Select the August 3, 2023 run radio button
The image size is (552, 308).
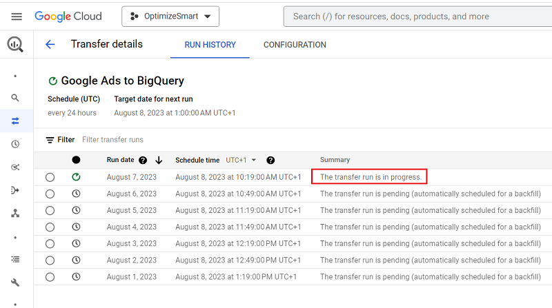pos(50,244)
